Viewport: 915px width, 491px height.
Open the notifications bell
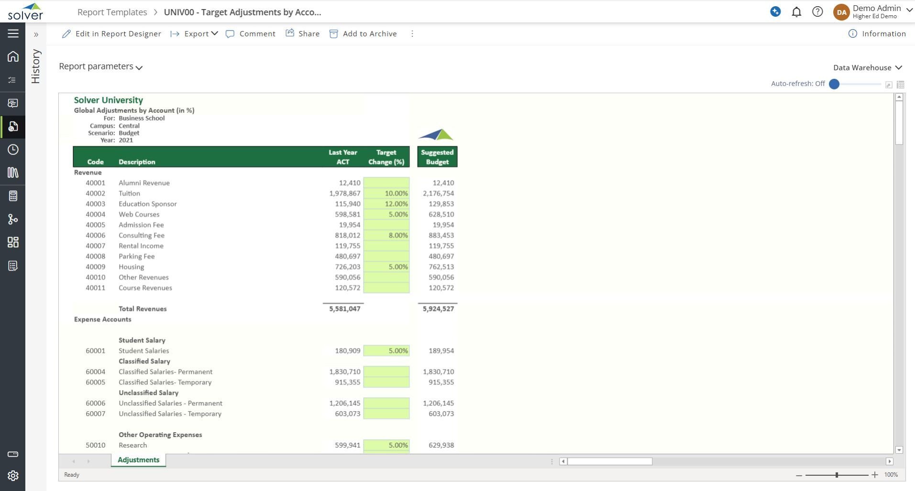coord(796,12)
